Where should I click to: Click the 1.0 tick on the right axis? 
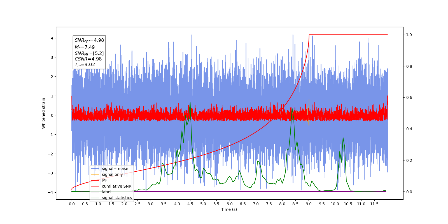[x=409, y=35]
